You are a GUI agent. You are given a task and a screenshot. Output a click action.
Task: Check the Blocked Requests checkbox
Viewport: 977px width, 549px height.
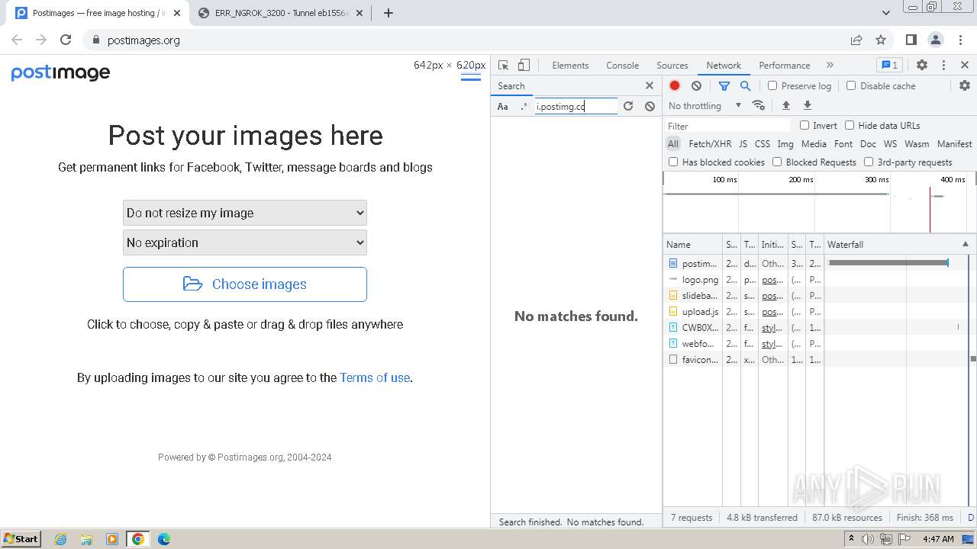click(x=777, y=162)
